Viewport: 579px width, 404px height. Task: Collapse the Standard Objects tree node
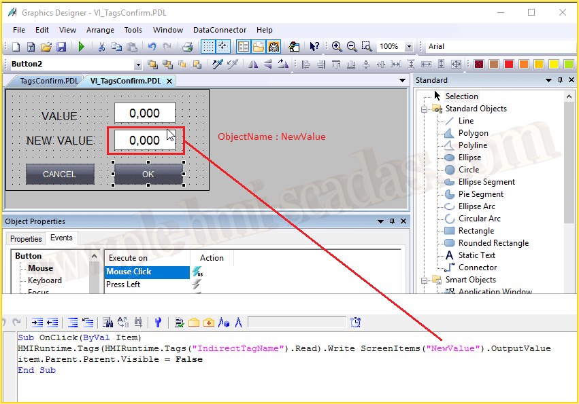425,109
